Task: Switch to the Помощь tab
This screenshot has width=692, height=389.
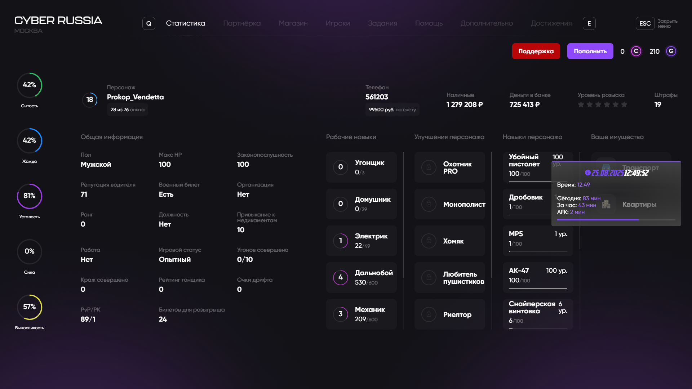Action: click(429, 23)
